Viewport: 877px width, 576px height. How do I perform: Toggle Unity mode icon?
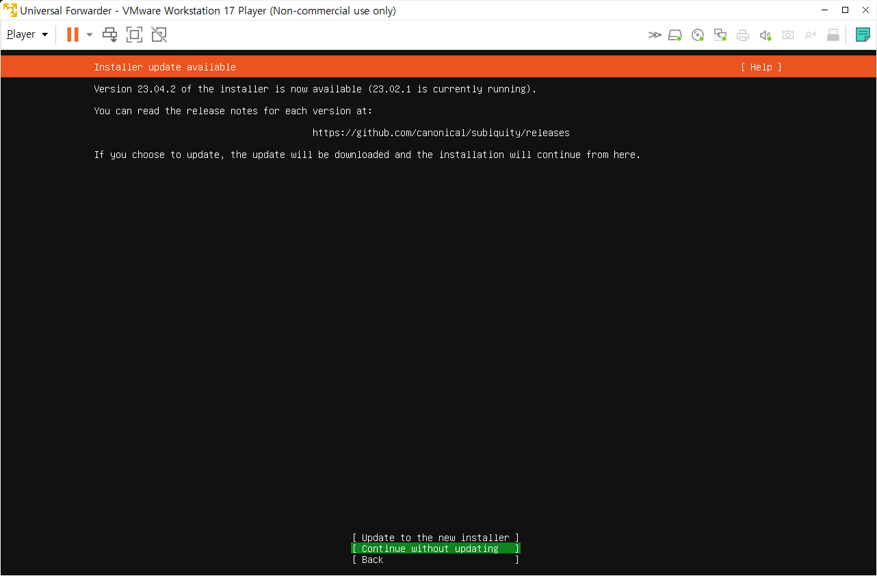coord(159,34)
